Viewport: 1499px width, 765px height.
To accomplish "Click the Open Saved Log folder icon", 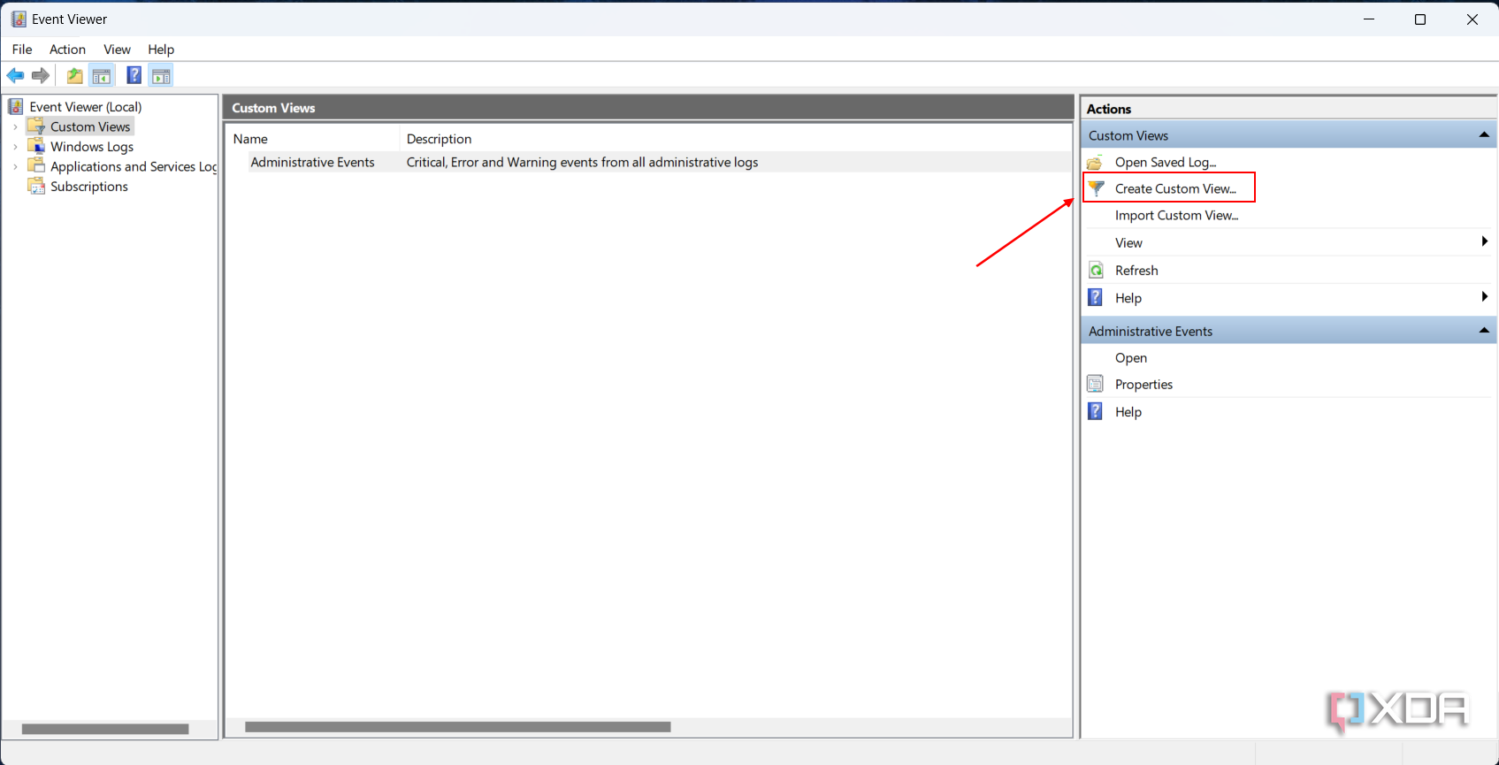I will (x=1095, y=163).
